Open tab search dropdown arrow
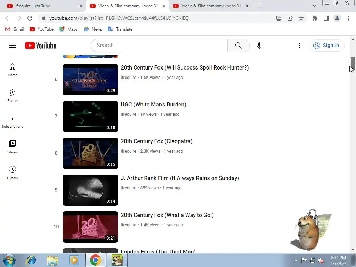356x267 pixels. click(314, 6)
